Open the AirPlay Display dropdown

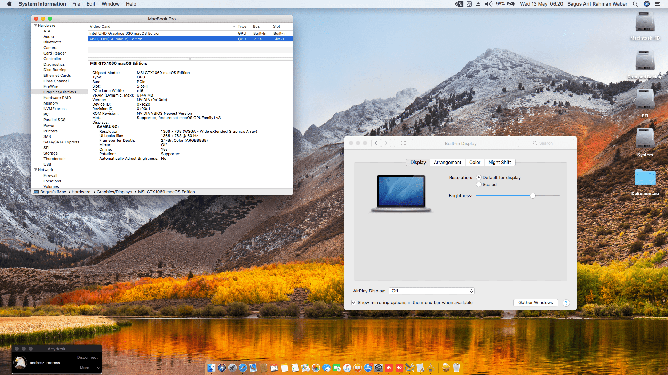[x=431, y=291]
